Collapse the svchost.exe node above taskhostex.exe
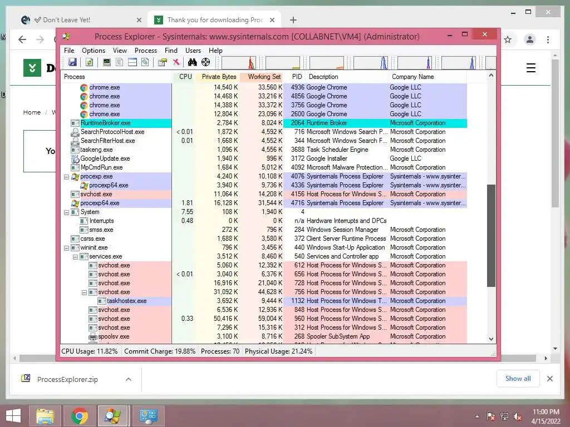 [x=85, y=292]
